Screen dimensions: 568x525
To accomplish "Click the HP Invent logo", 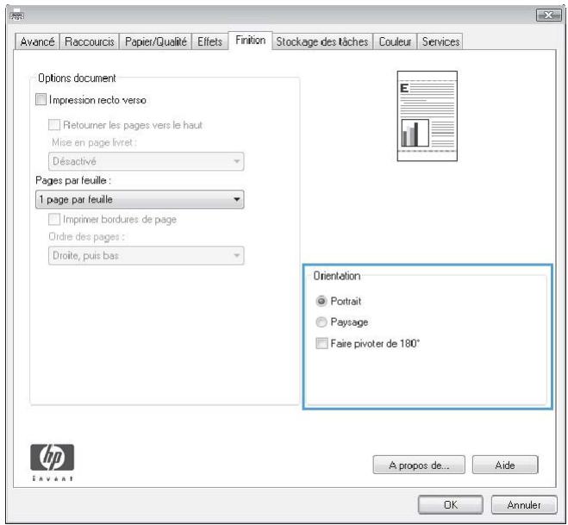I will click(53, 462).
